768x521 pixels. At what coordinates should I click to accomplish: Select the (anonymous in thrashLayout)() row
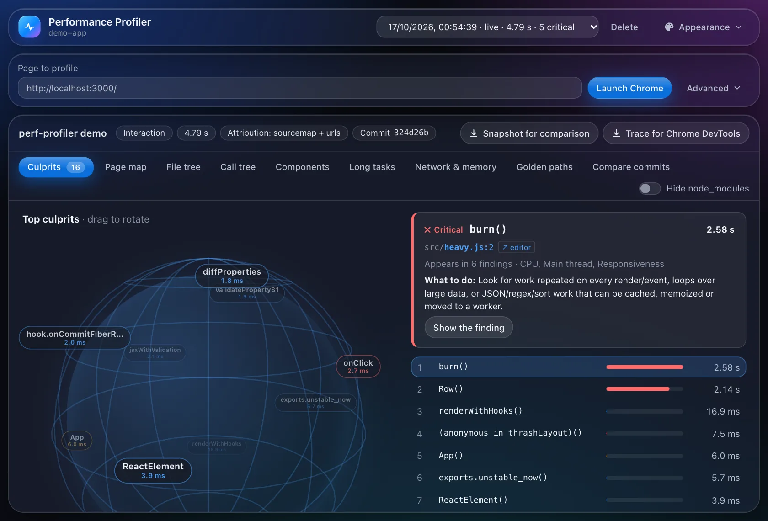click(578, 433)
